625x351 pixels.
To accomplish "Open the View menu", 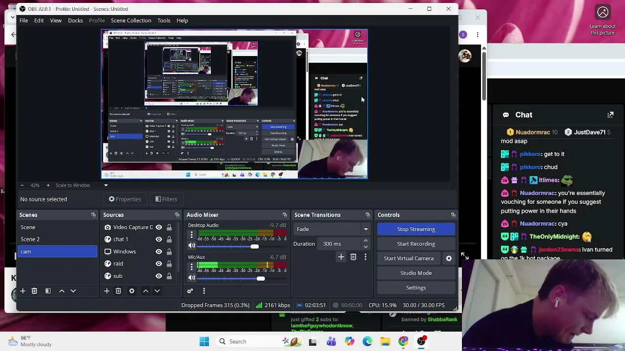I will click(56, 20).
